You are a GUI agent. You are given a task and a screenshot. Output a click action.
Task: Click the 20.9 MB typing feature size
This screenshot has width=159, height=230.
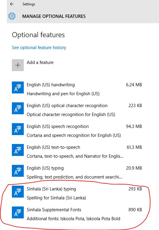[134, 168]
